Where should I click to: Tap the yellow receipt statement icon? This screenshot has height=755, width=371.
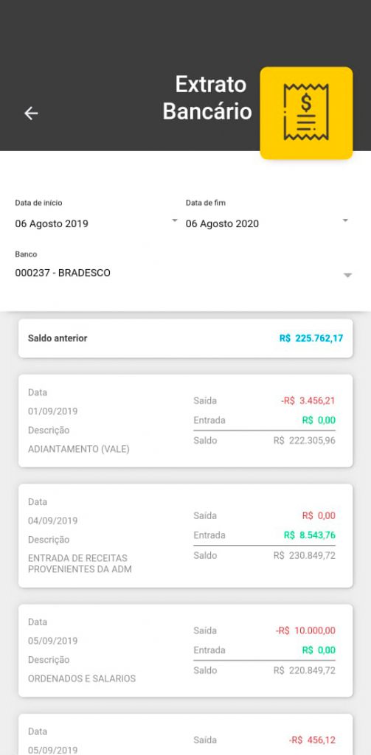click(x=306, y=113)
